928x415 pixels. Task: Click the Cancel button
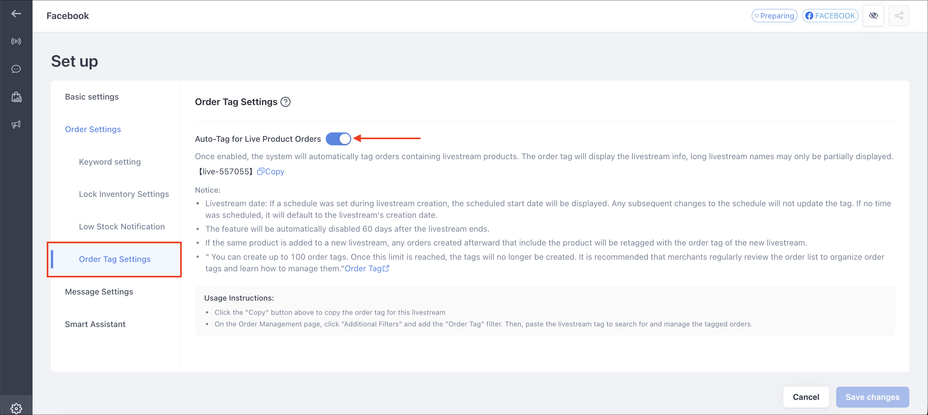click(806, 397)
